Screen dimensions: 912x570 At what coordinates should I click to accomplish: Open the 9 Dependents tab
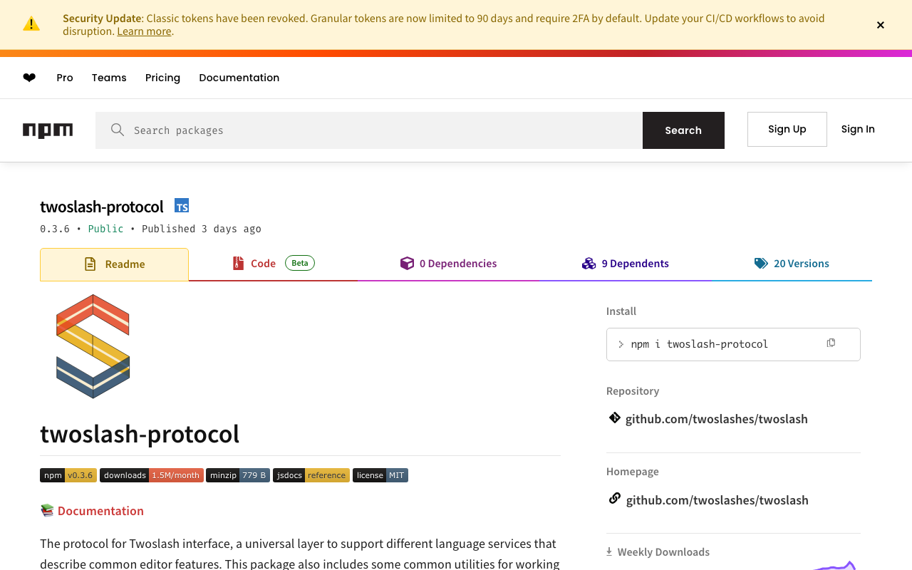[x=626, y=264]
